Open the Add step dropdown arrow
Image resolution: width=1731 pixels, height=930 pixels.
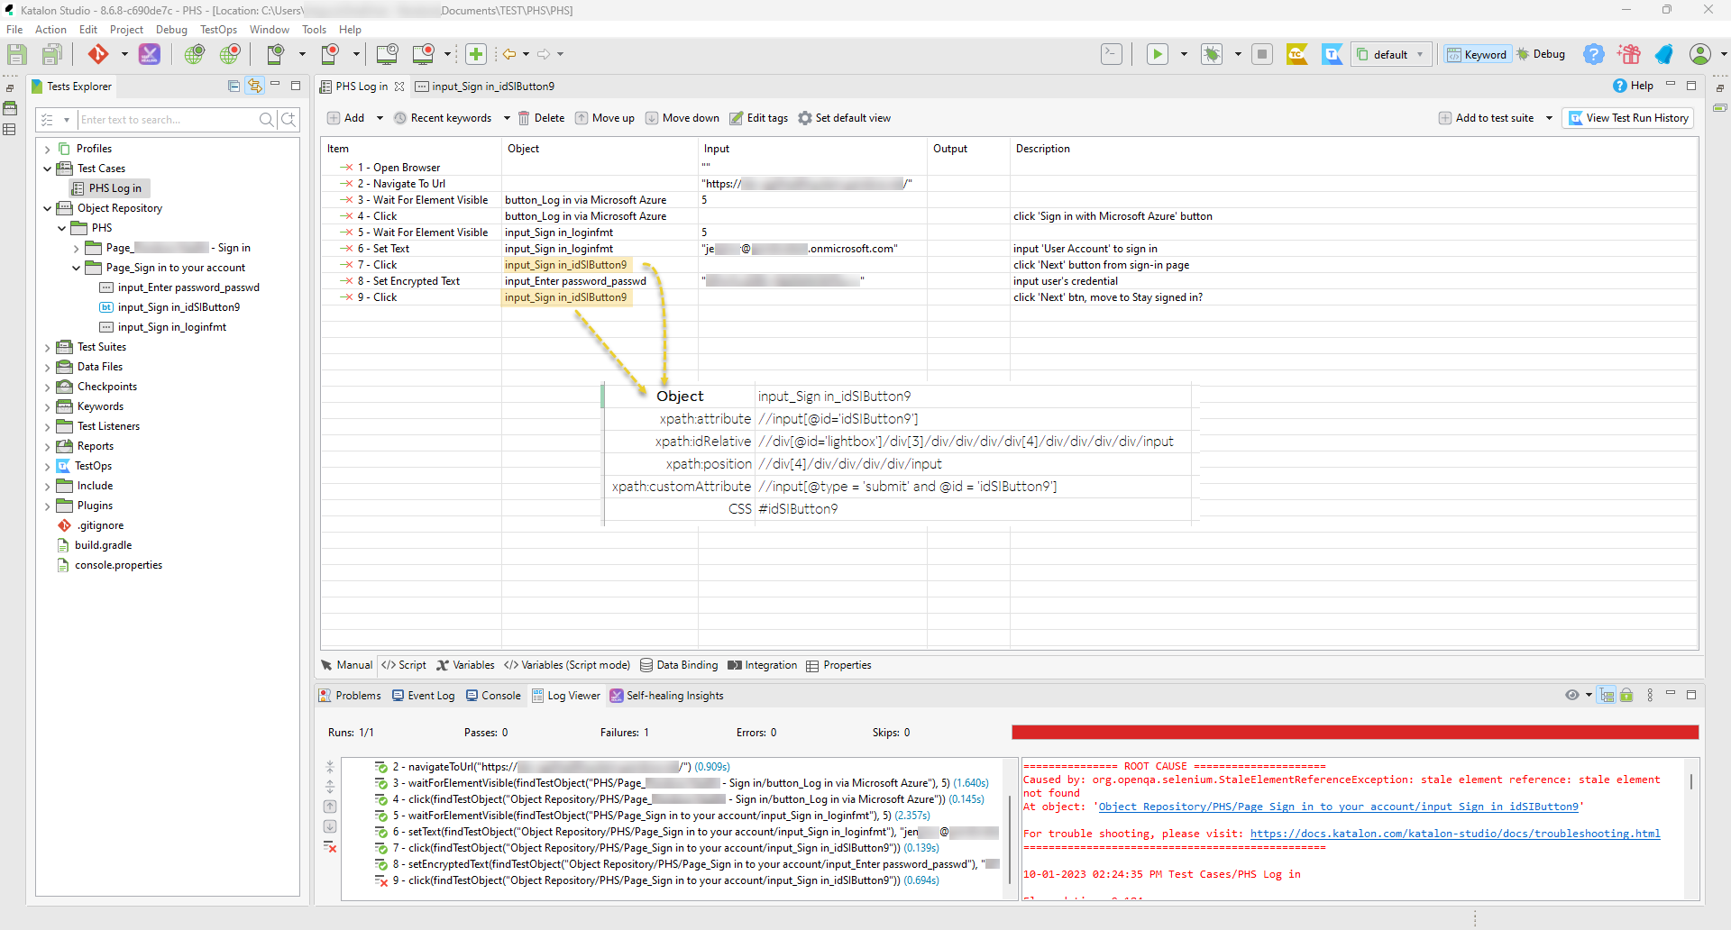pos(380,118)
